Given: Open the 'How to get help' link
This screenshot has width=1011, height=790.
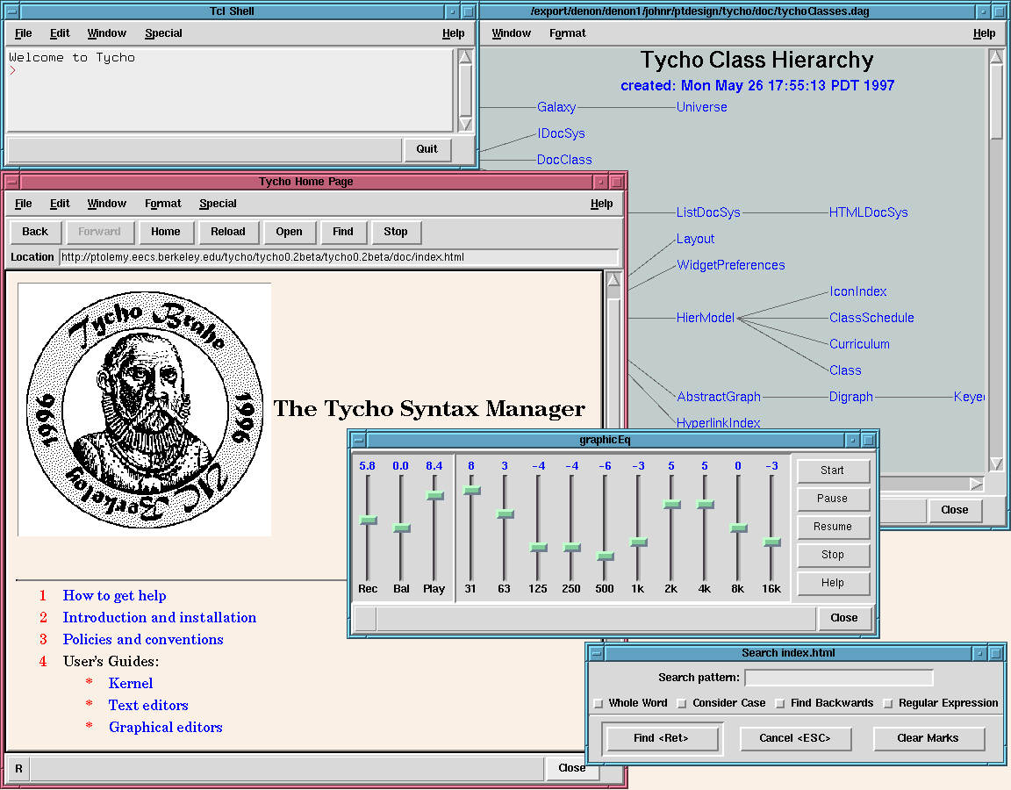Looking at the screenshot, I should click(114, 595).
